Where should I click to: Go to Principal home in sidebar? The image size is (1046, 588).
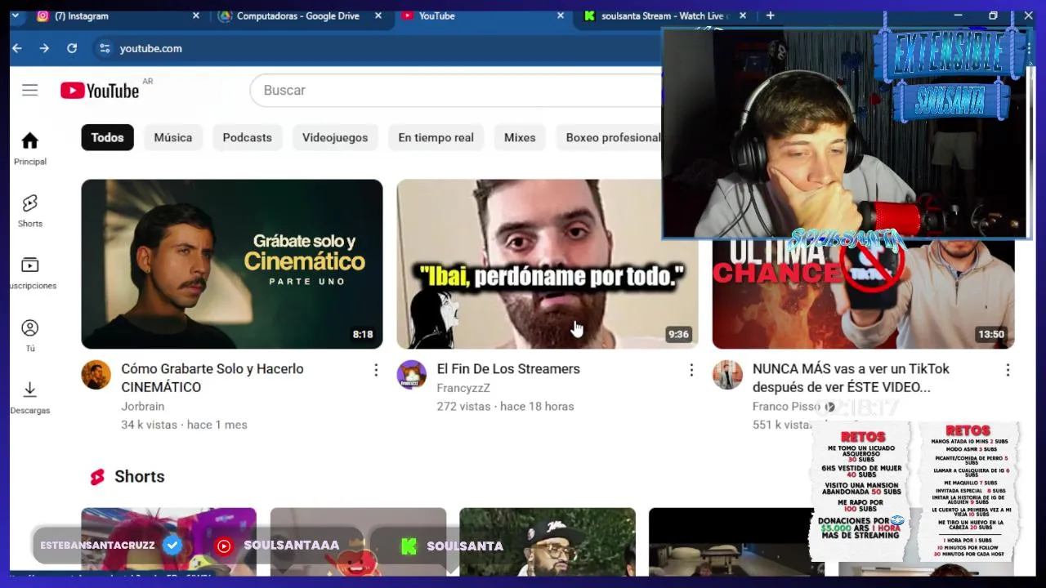[30, 149]
